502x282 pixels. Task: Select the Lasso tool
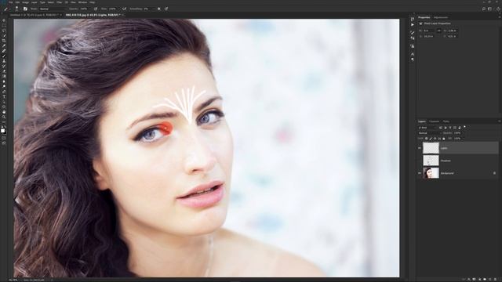[x=4, y=31]
